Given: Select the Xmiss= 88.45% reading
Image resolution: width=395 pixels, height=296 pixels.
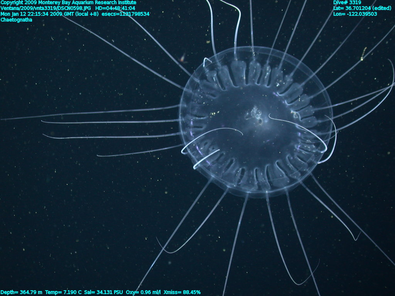Looking at the screenshot, I should [182, 292].
